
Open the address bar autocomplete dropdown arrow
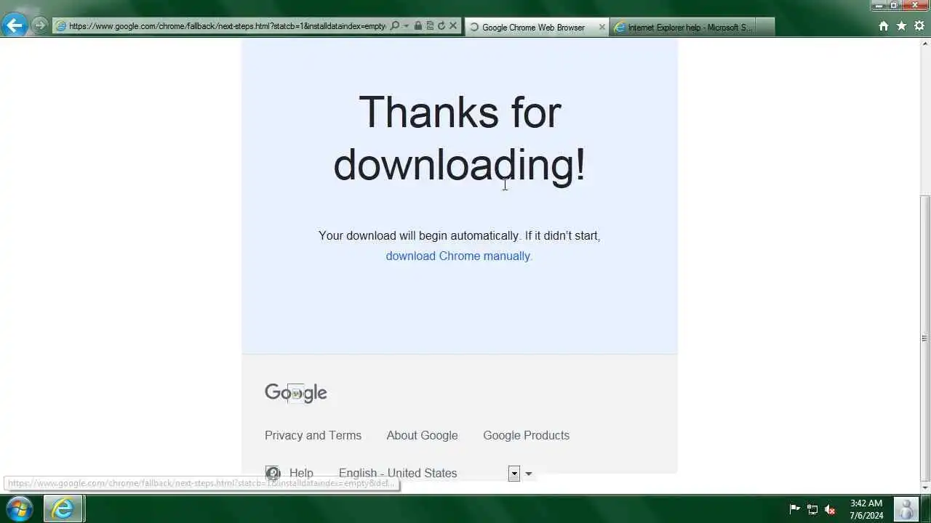click(x=405, y=26)
